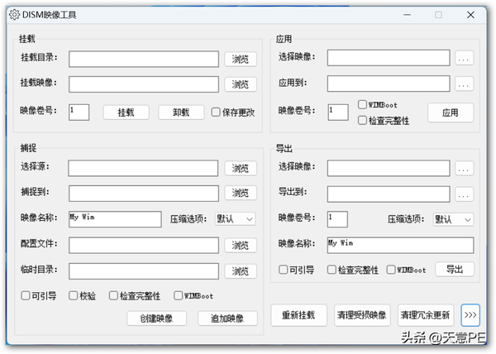Browse for 临时目录
This screenshot has width=496, height=354.
(x=241, y=271)
